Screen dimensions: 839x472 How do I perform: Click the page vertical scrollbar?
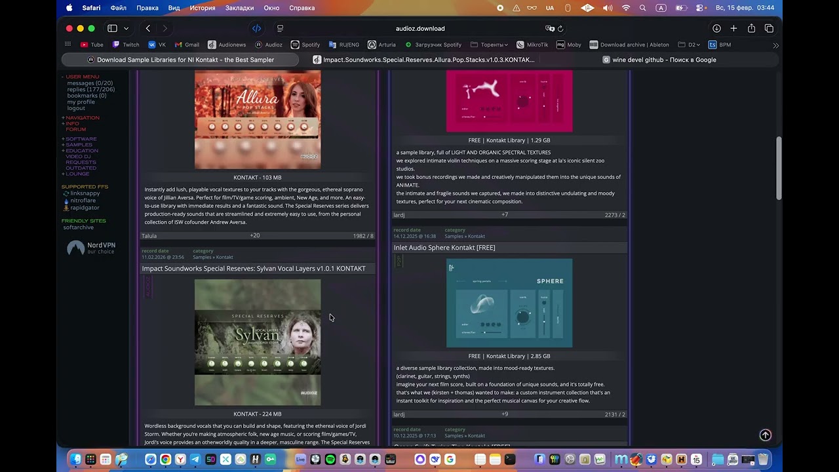coord(779,168)
